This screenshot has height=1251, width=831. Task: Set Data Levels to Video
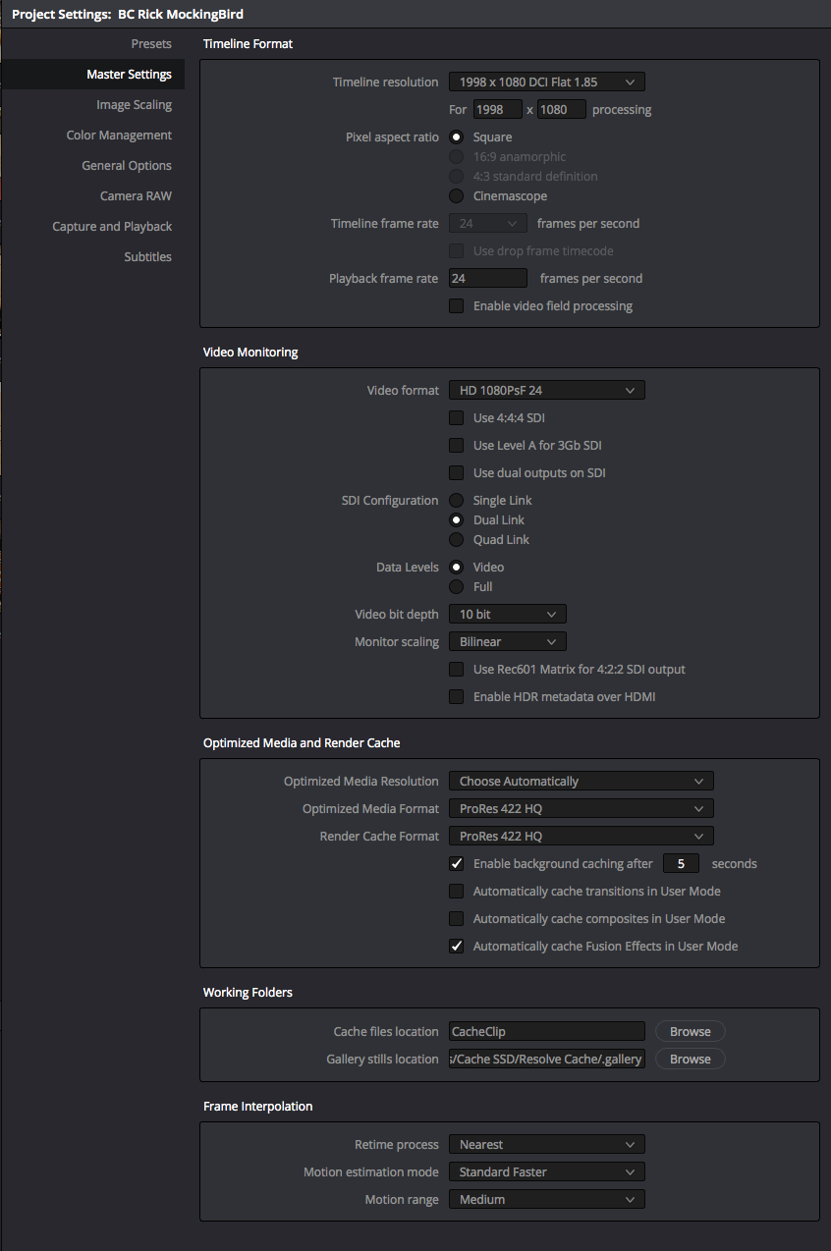click(456, 568)
